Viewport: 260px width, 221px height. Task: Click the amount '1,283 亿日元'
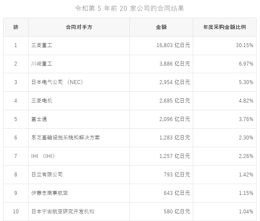175,138
